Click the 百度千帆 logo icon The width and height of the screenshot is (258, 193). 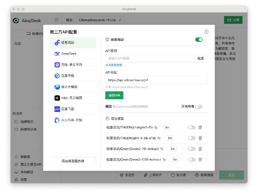[57, 76]
